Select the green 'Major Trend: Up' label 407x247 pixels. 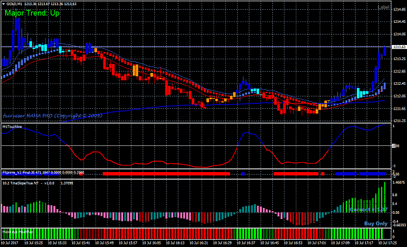tap(32, 13)
